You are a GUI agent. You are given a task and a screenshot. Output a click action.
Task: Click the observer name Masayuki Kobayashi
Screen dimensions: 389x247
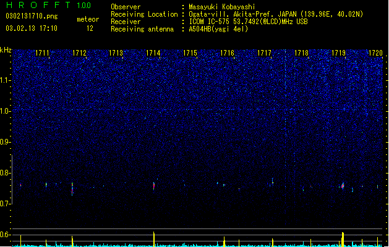222,7
